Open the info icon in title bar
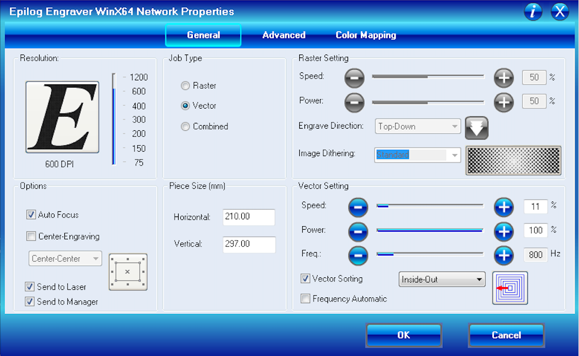579x356 pixels. (533, 11)
